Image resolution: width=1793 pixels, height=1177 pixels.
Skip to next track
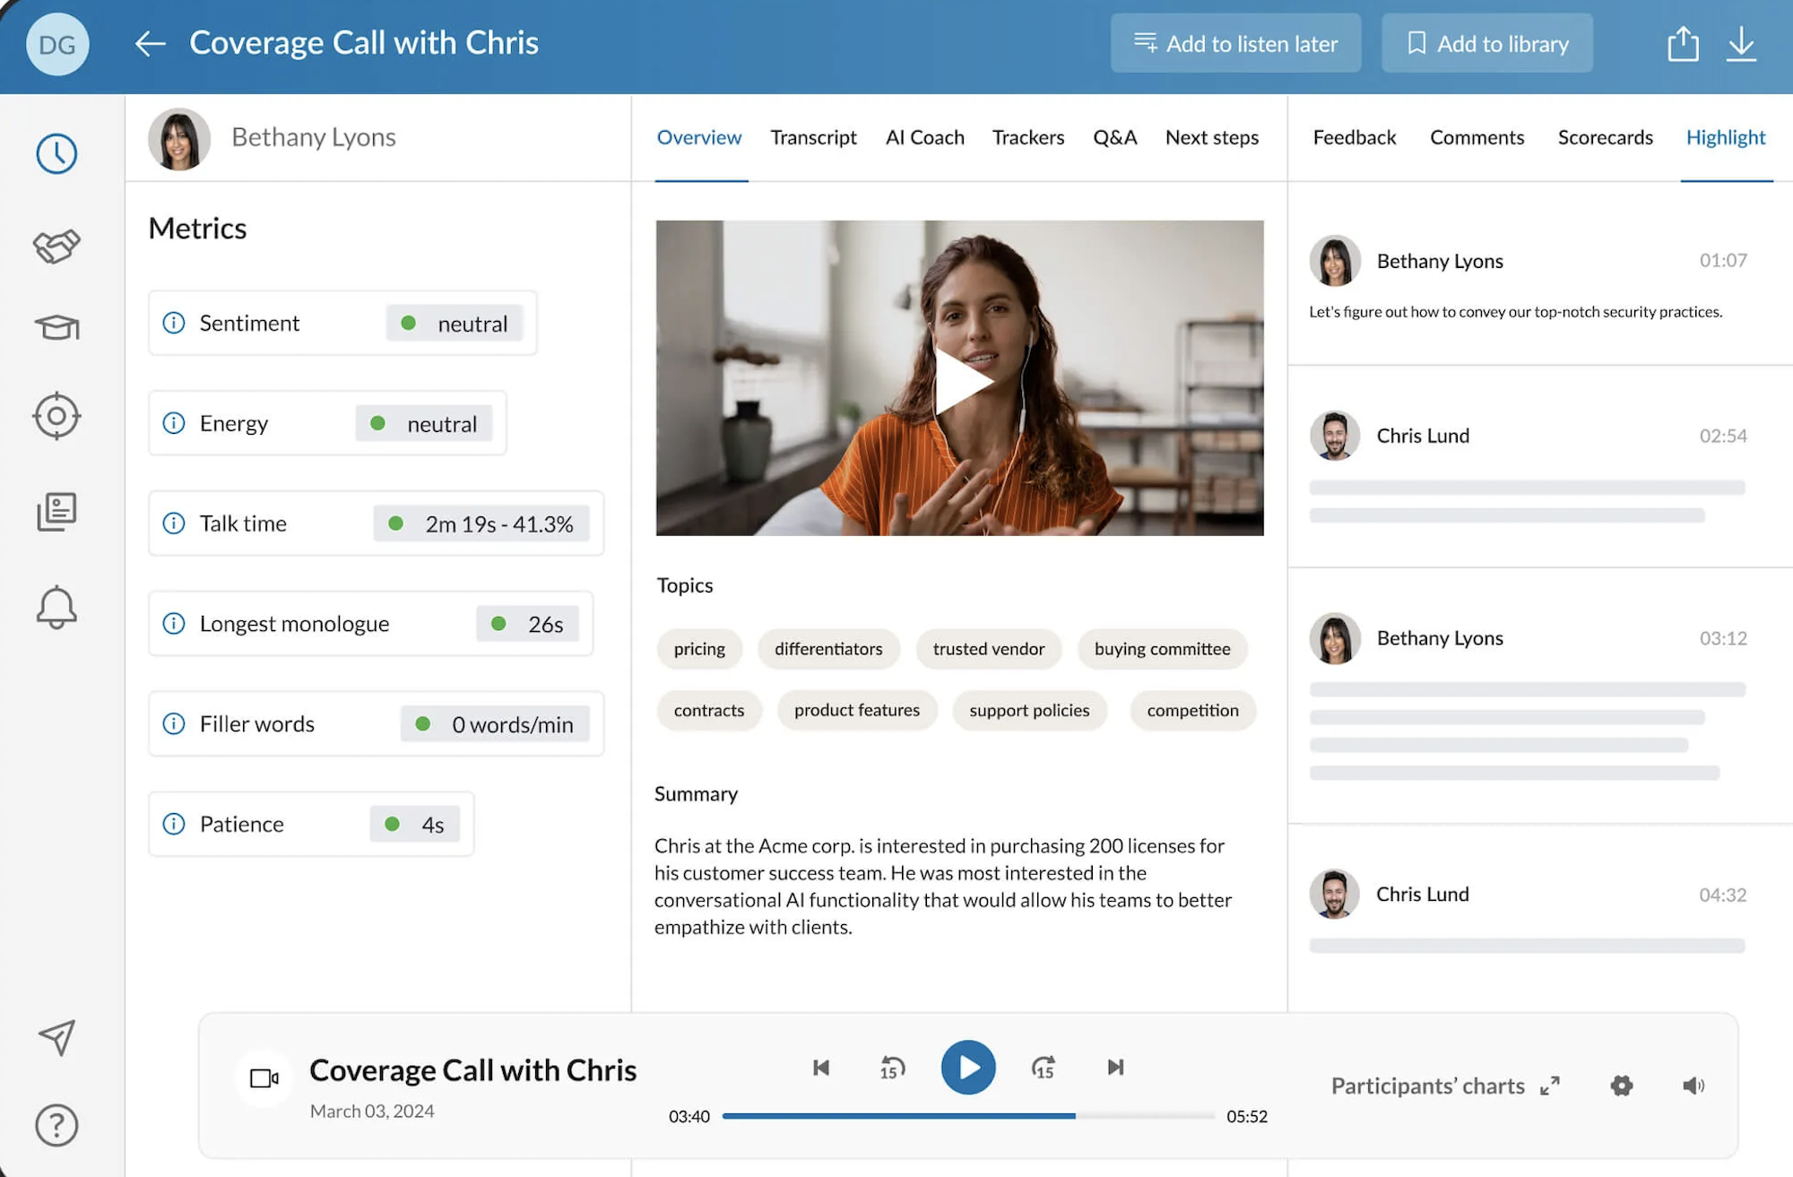point(1115,1068)
